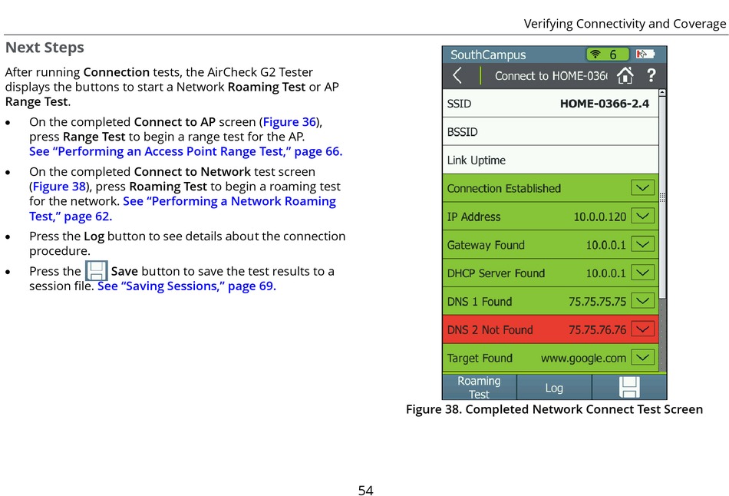Select the Link Uptime row
This screenshot has width=729, height=496.
click(x=550, y=160)
